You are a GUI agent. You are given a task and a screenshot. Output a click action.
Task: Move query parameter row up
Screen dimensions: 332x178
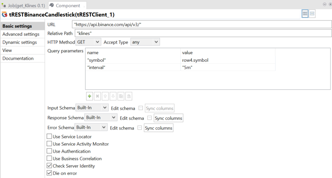tap(105, 96)
